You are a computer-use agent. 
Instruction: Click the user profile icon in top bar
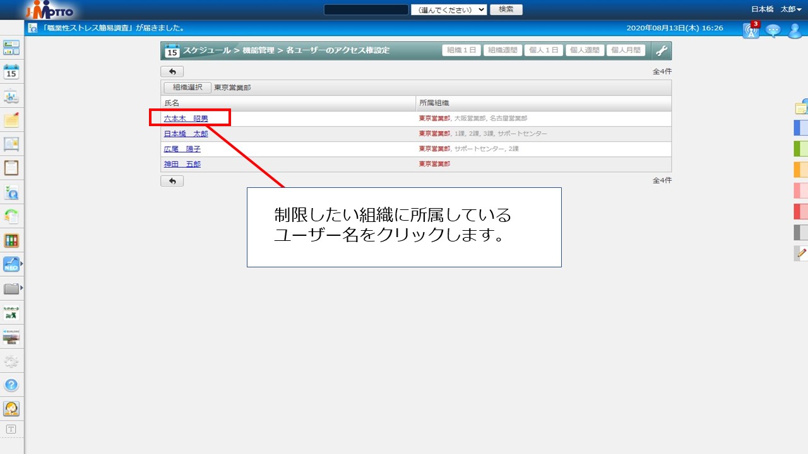point(794,30)
